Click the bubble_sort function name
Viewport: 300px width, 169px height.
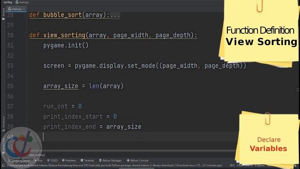[62, 15]
